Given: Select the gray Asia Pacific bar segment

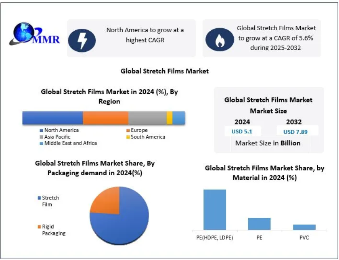Looking at the screenshot, I should pos(147,118).
